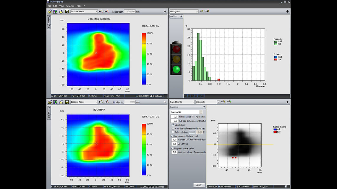
Task: Click save disk icon in DoseMap toolbar
Action: pyautogui.click(x=67, y=11)
